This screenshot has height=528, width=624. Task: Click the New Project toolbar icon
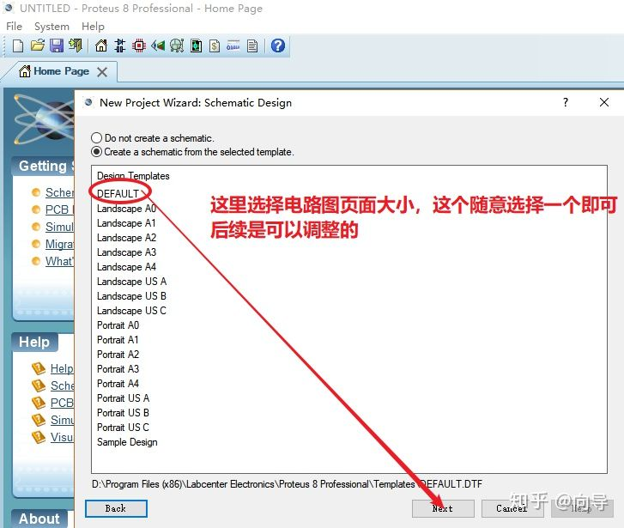click(18, 46)
